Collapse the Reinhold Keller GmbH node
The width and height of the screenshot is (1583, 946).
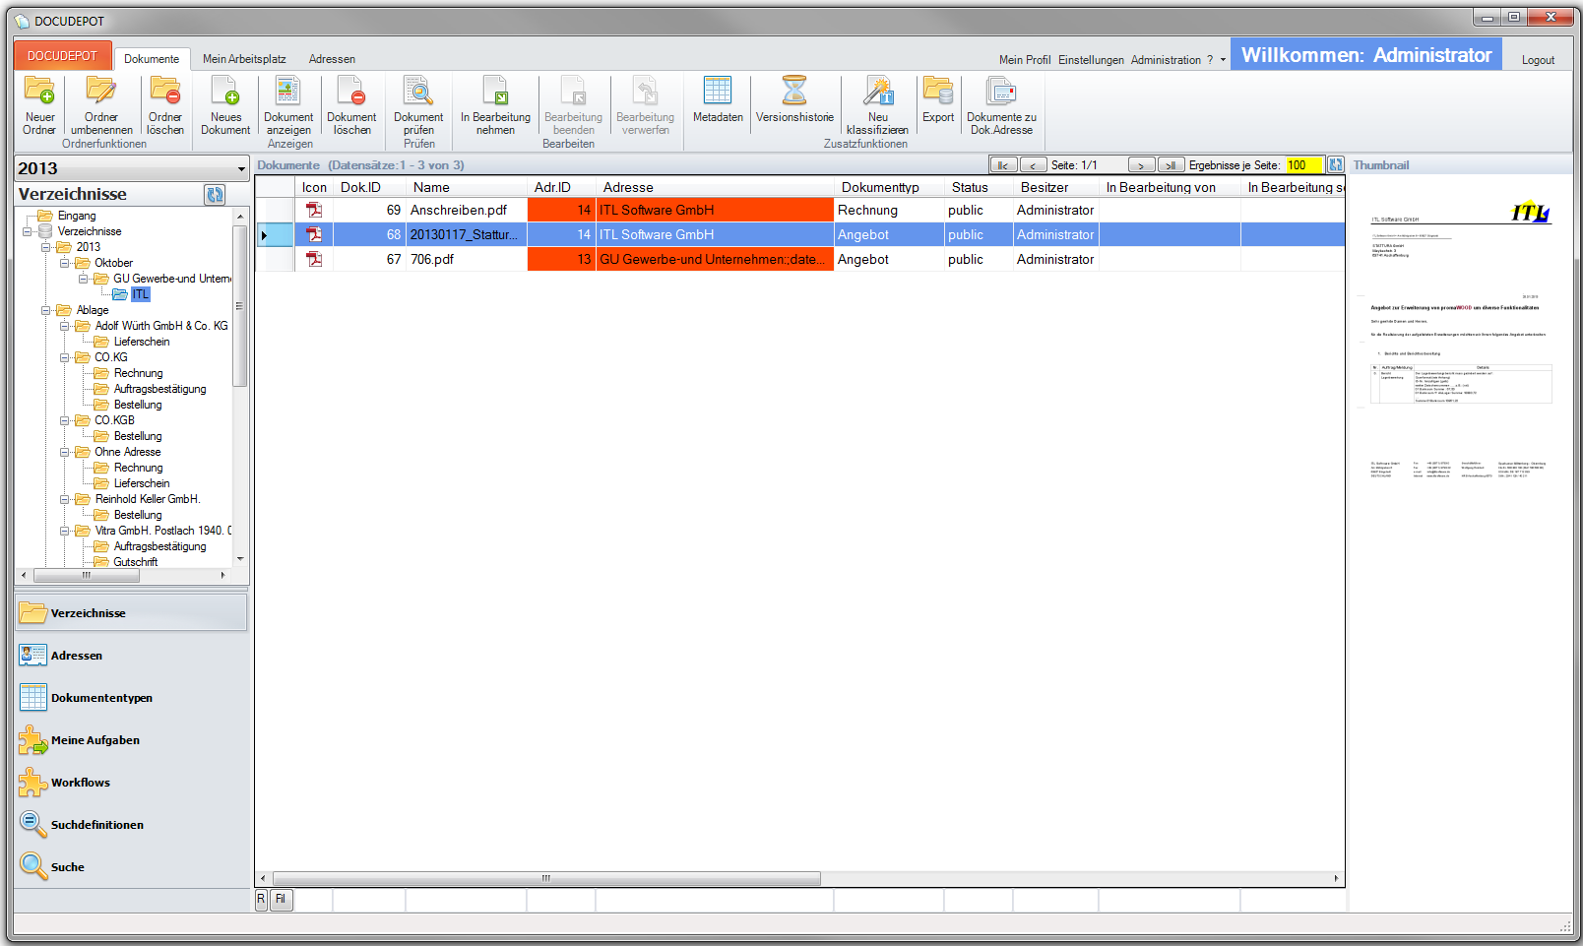(x=65, y=499)
